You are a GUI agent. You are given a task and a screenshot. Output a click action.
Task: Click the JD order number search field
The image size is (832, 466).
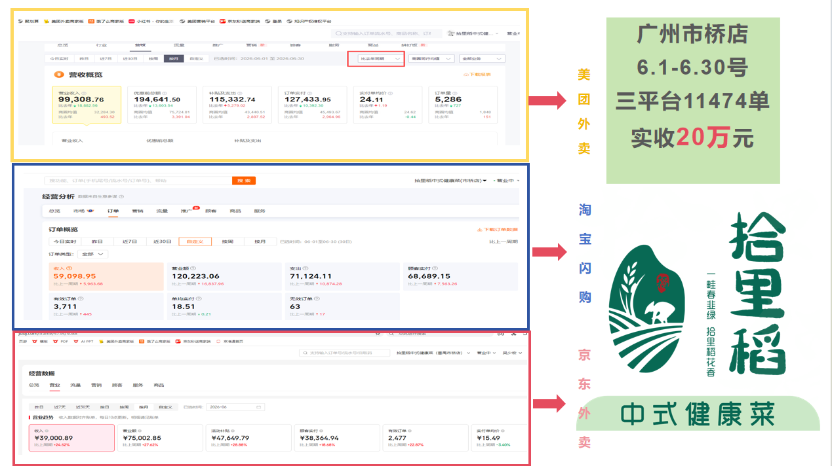click(x=345, y=353)
